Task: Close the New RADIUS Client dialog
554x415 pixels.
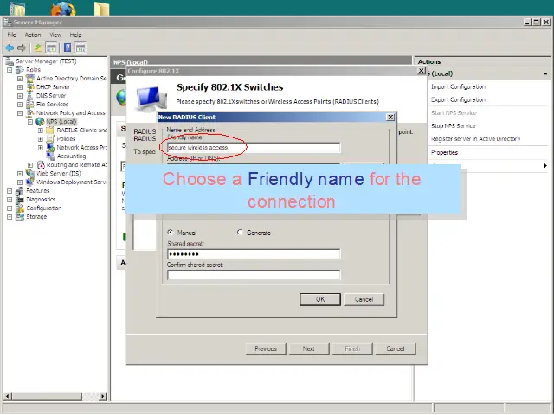Action: pyautogui.click(x=390, y=118)
